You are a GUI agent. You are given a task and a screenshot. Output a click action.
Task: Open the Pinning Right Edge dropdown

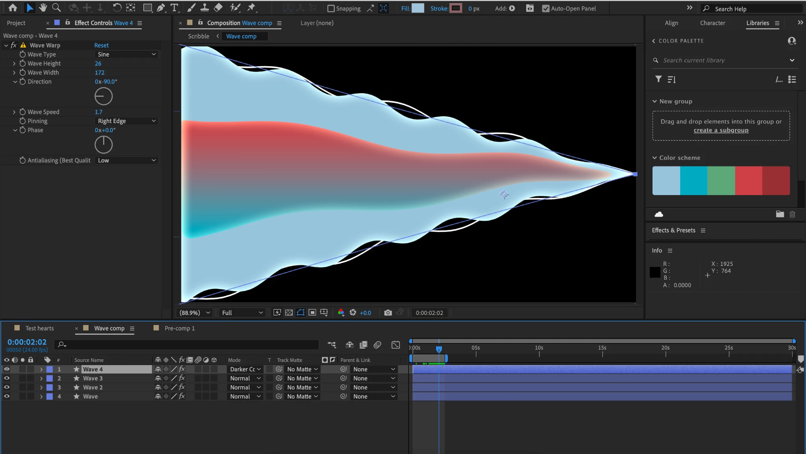pos(127,121)
